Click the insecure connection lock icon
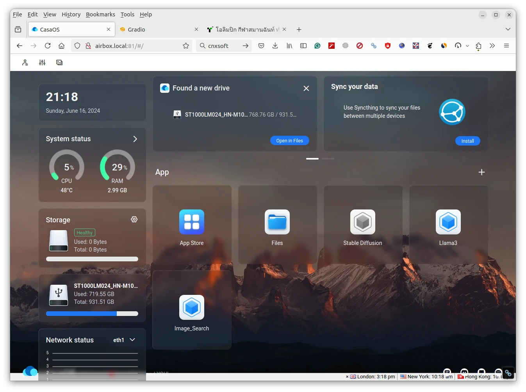526x392 pixels. (x=88, y=46)
